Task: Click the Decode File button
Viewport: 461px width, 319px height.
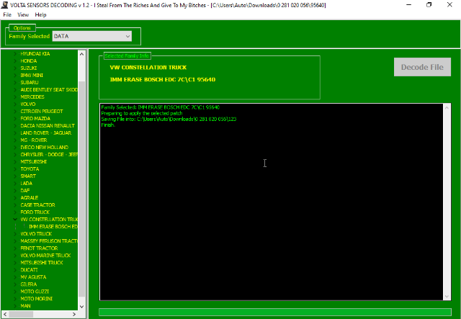Action: pyautogui.click(x=422, y=67)
